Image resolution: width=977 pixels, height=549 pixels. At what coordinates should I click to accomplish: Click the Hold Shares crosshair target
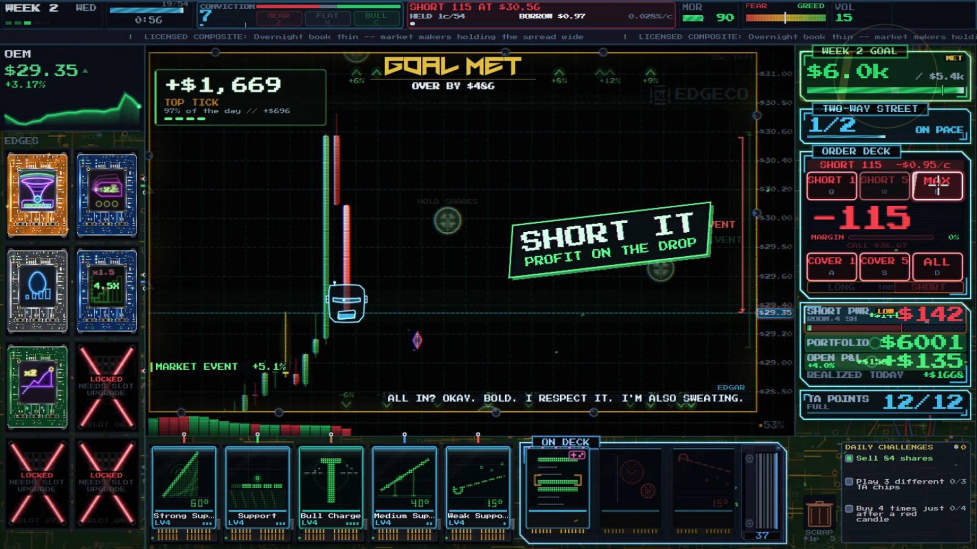pyautogui.click(x=447, y=221)
